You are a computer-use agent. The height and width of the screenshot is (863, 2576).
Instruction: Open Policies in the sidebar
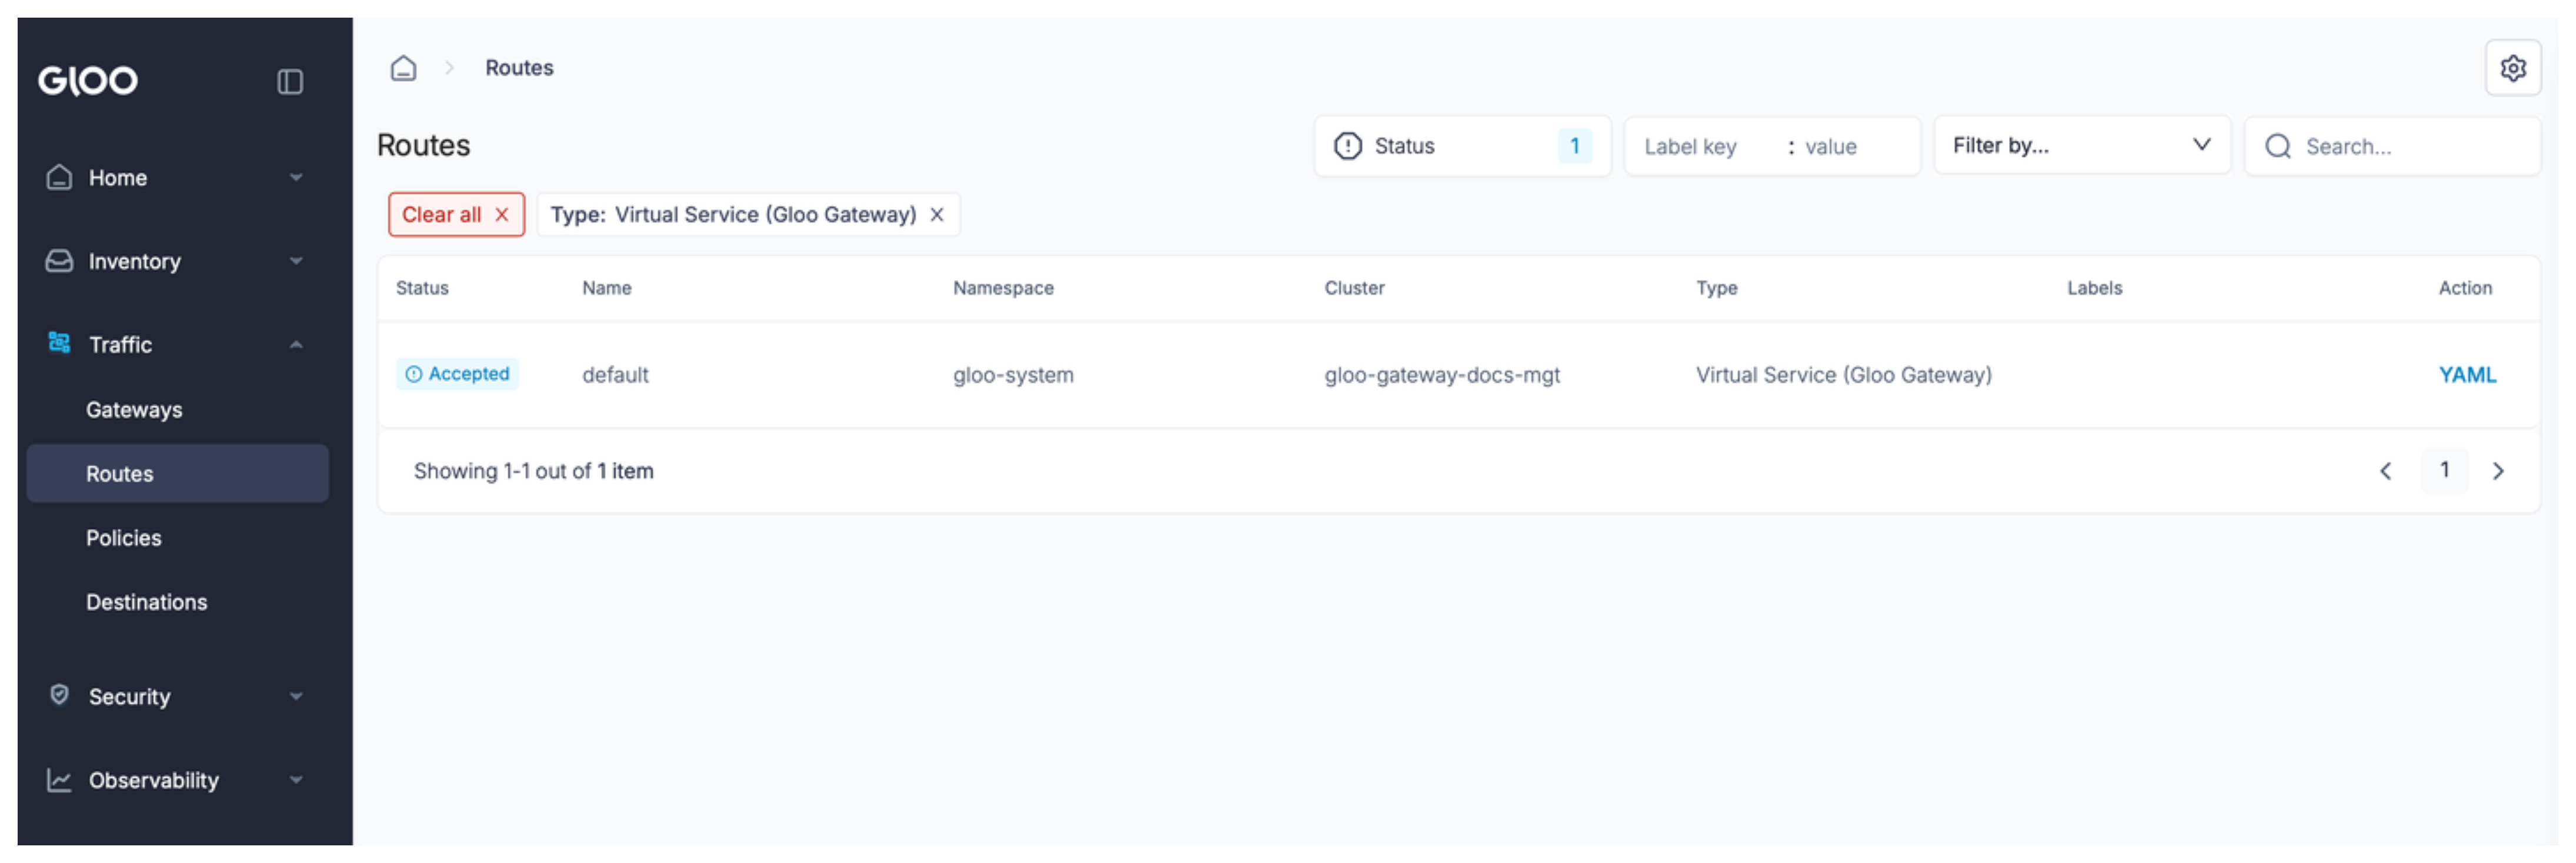tap(123, 537)
